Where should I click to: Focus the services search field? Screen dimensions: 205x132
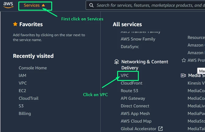tap(146, 5)
